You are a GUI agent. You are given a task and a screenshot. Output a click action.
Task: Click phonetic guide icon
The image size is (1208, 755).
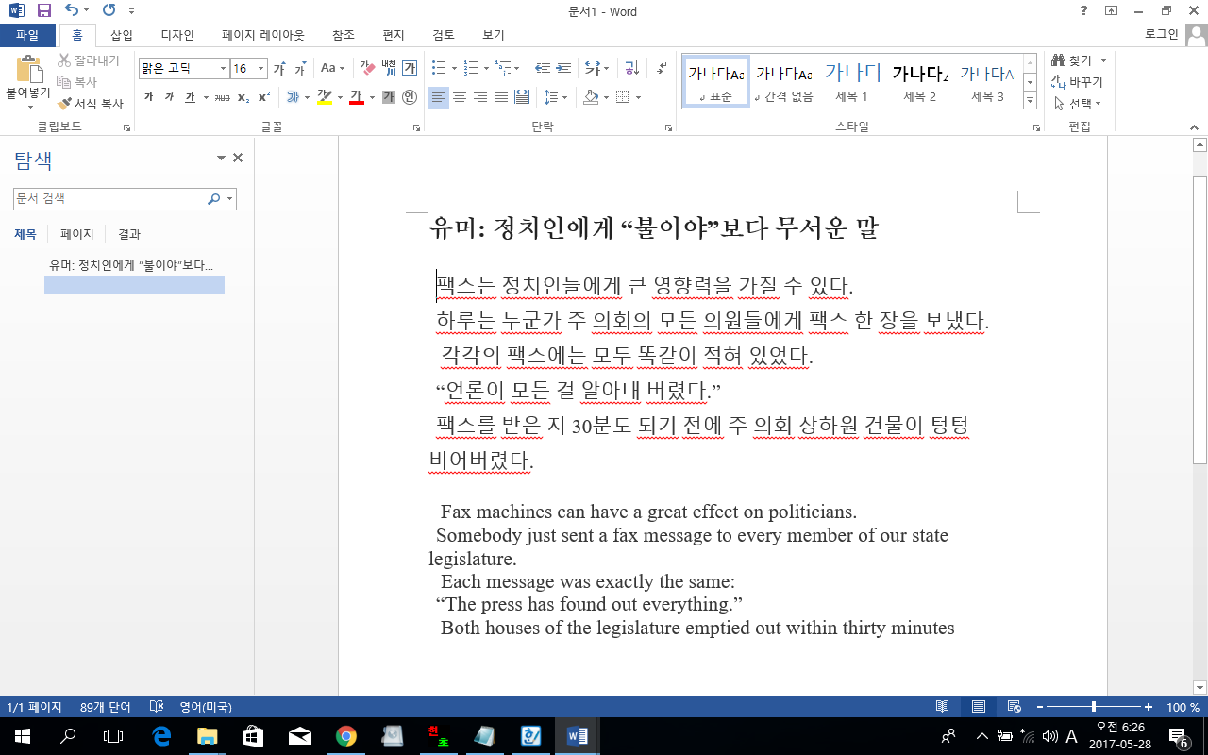pyautogui.click(x=389, y=68)
